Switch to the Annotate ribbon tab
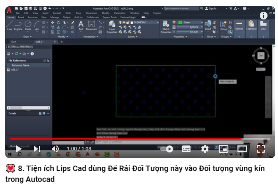 click(33, 17)
